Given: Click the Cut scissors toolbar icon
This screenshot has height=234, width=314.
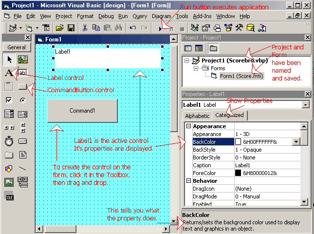Looking at the screenshot, I should pyautogui.click(x=85, y=28).
